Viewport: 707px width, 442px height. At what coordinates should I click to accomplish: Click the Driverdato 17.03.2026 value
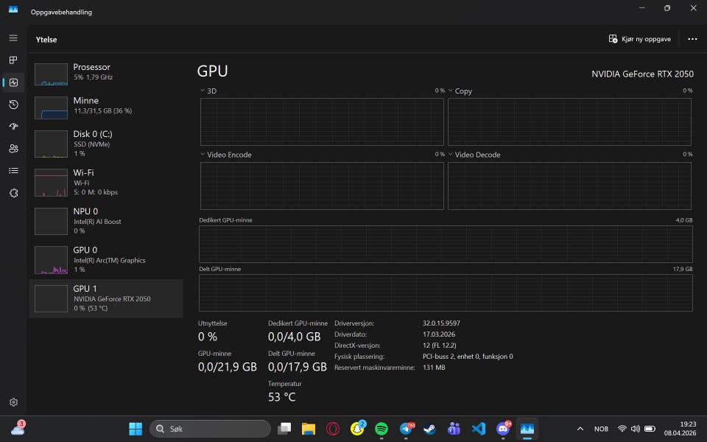(439, 334)
